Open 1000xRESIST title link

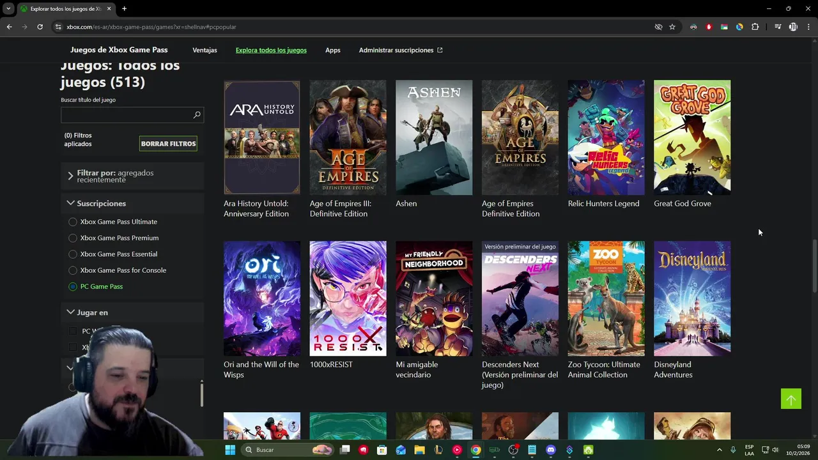(x=331, y=365)
